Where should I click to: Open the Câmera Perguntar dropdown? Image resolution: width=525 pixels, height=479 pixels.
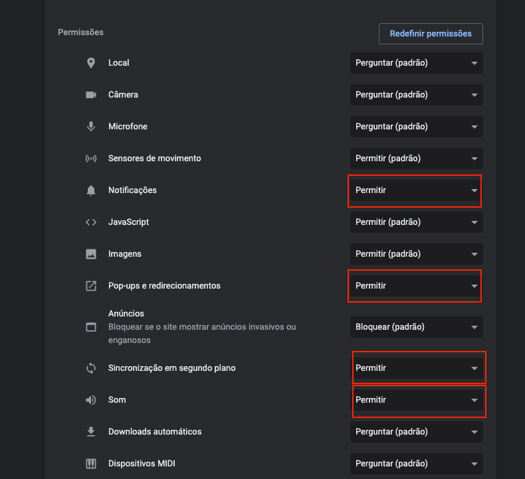(x=416, y=95)
